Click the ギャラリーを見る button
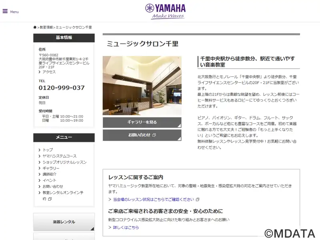The image size is (320, 240). 142,122
